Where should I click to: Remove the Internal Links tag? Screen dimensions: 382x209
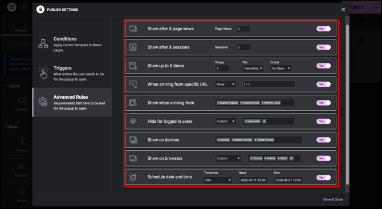[x=263, y=103]
